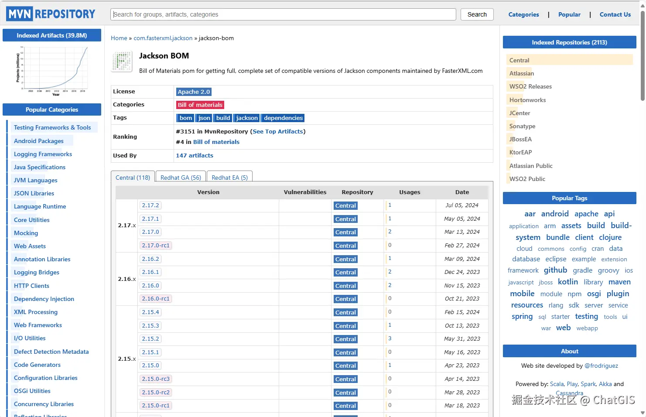Viewport: 646px width, 417px height.
Task: Open Concurrency Libraries category
Action: (44, 404)
